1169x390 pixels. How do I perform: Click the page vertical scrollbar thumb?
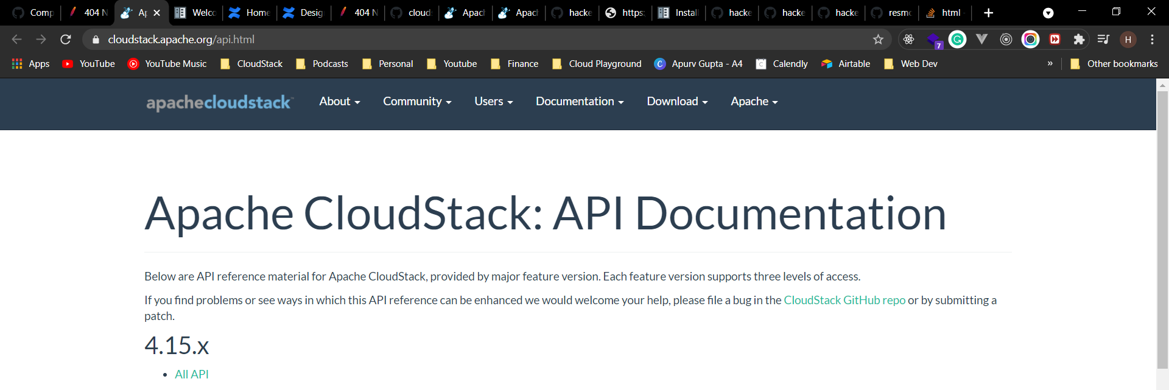(x=1162, y=230)
